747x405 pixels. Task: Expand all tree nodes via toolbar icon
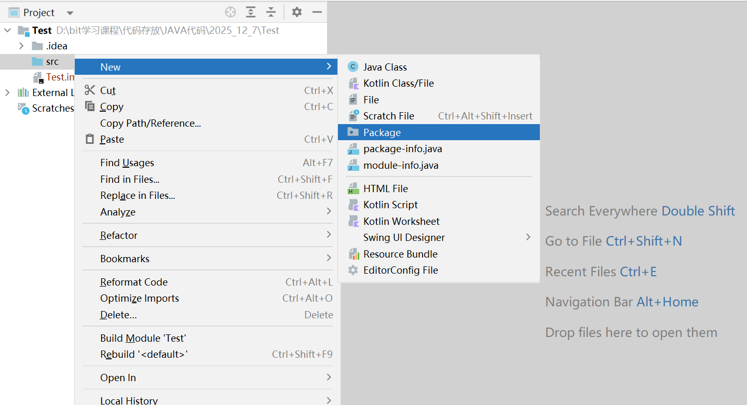251,12
